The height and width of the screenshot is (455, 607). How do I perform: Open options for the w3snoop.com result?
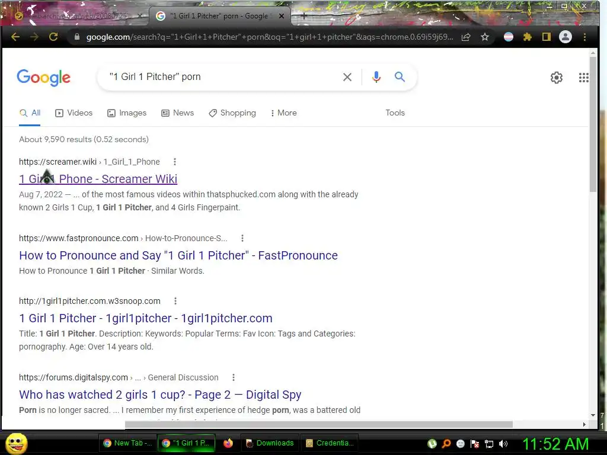(175, 301)
